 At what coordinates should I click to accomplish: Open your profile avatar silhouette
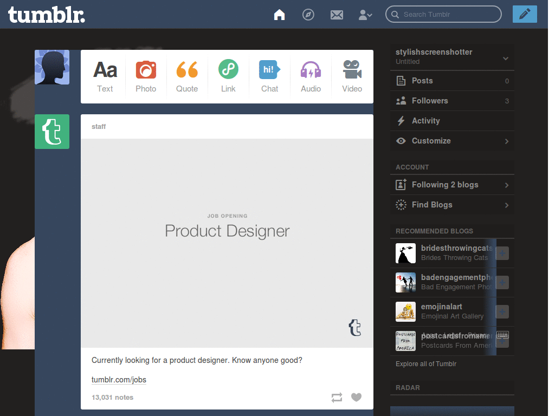pyautogui.click(x=52, y=67)
